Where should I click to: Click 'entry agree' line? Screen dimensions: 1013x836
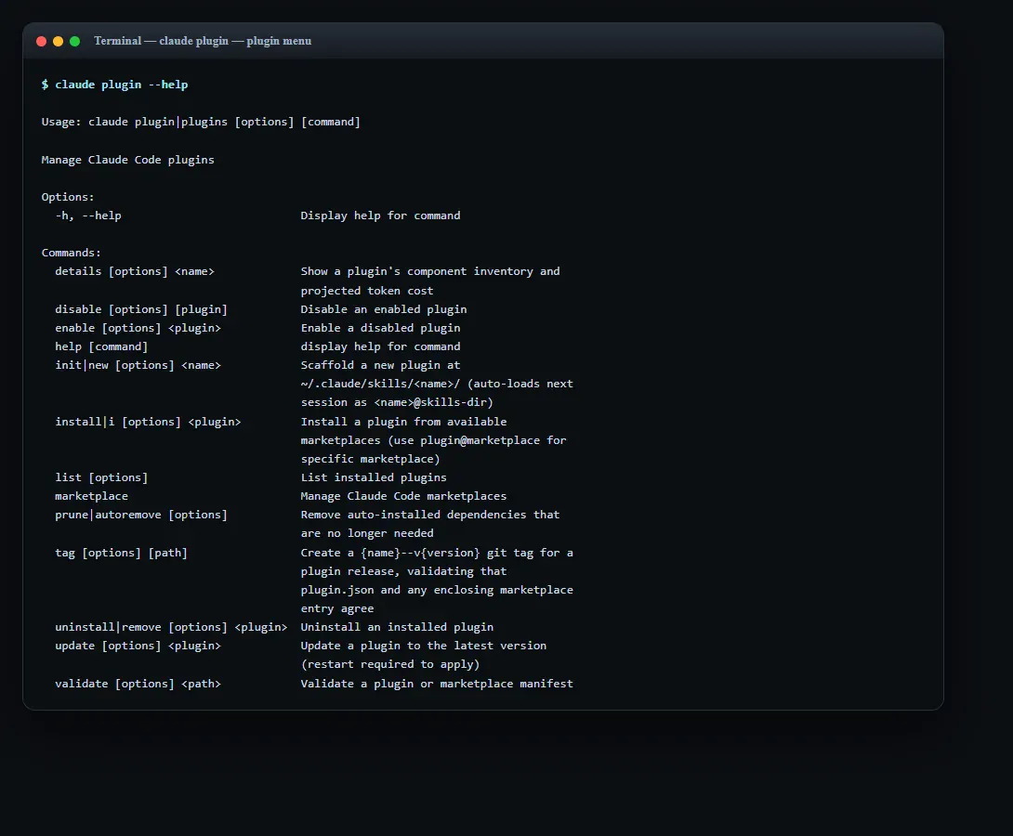337,608
